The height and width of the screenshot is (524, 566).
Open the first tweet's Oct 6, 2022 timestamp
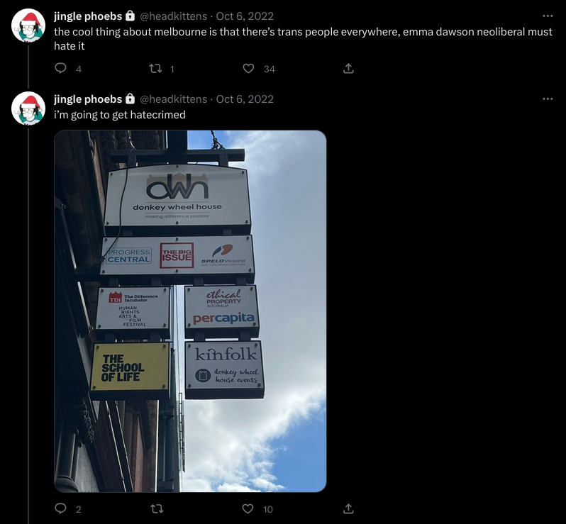[245, 16]
